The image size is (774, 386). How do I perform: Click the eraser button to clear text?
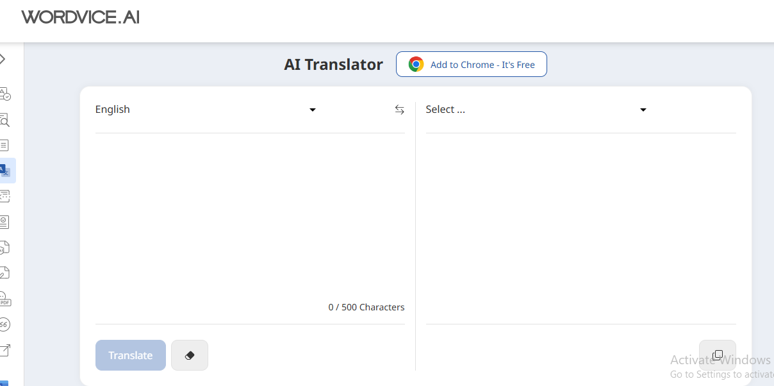190,355
